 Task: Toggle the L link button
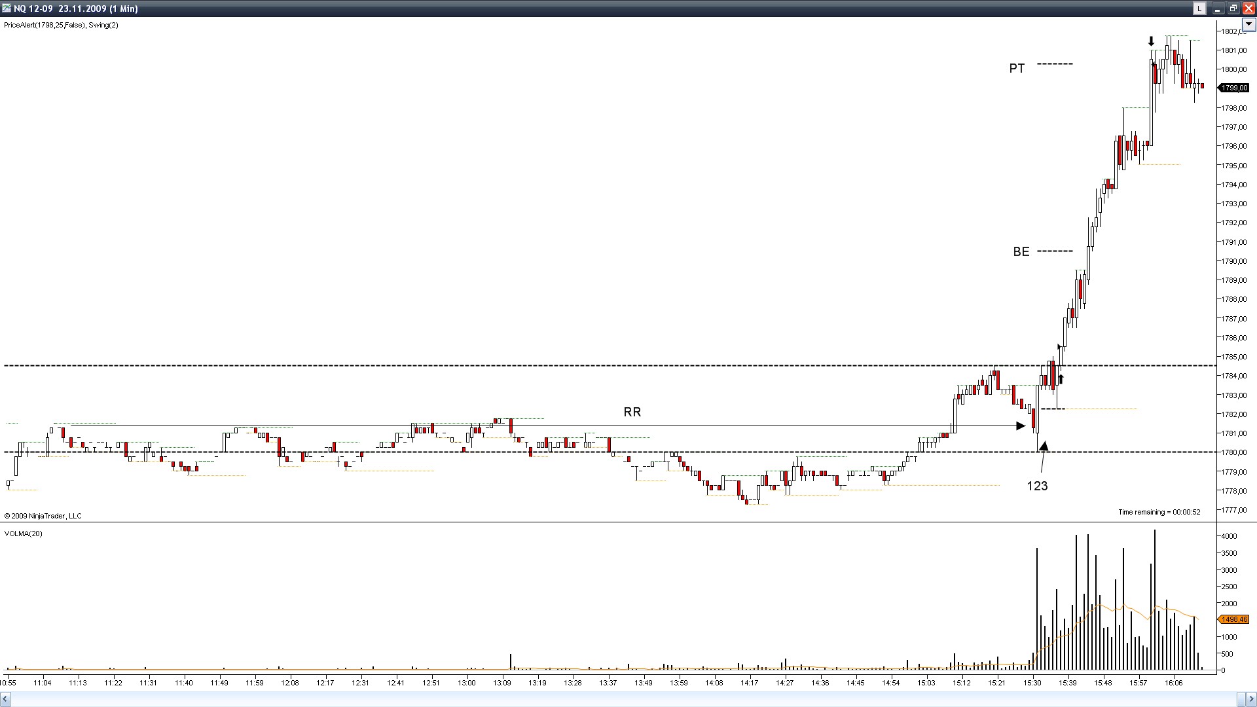pyautogui.click(x=1199, y=9)
